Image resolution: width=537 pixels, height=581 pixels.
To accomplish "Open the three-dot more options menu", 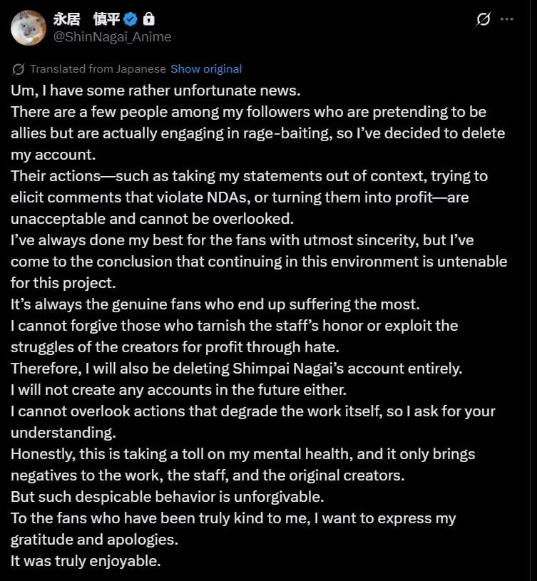I will point(507,19).
